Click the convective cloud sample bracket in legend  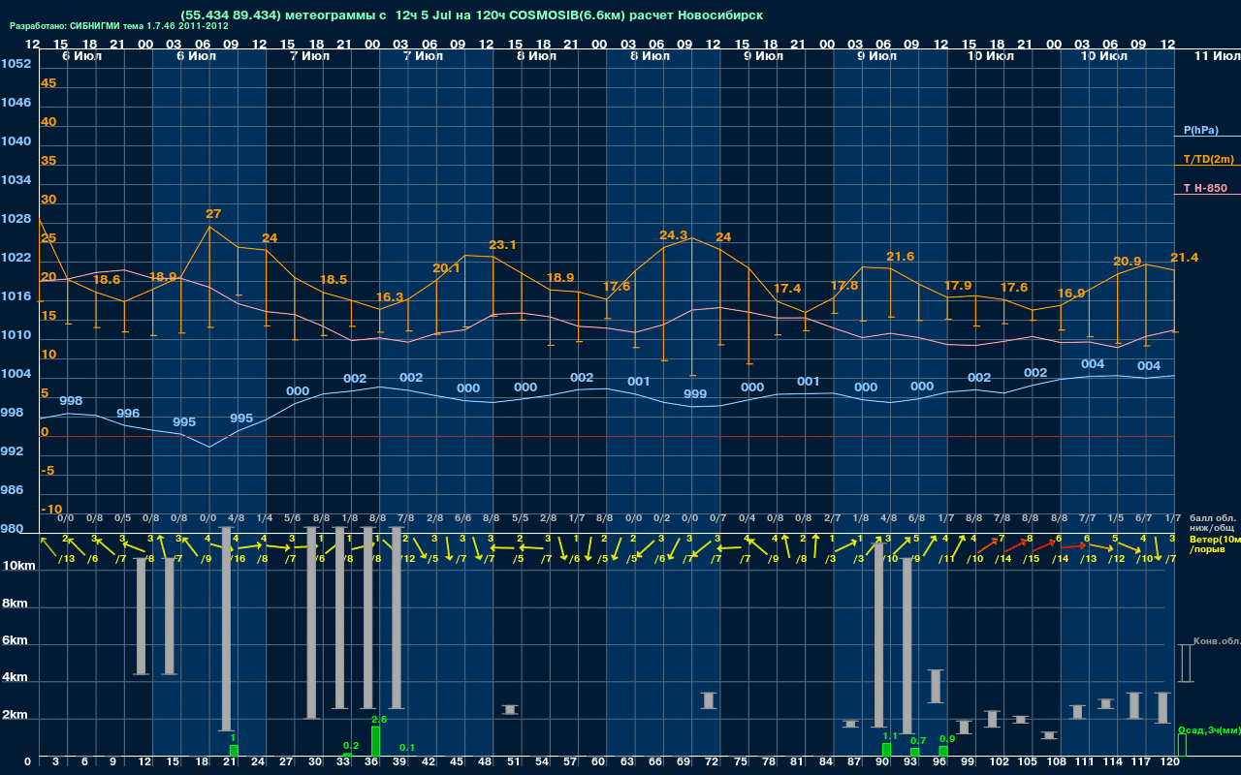coord(1185,663)
